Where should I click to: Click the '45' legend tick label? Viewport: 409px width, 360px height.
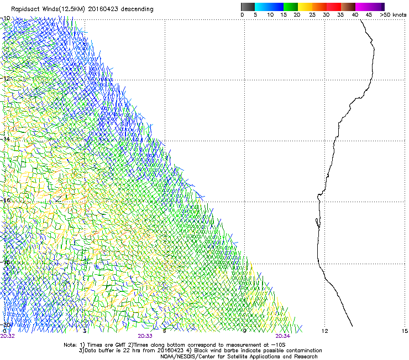(369, 15)
